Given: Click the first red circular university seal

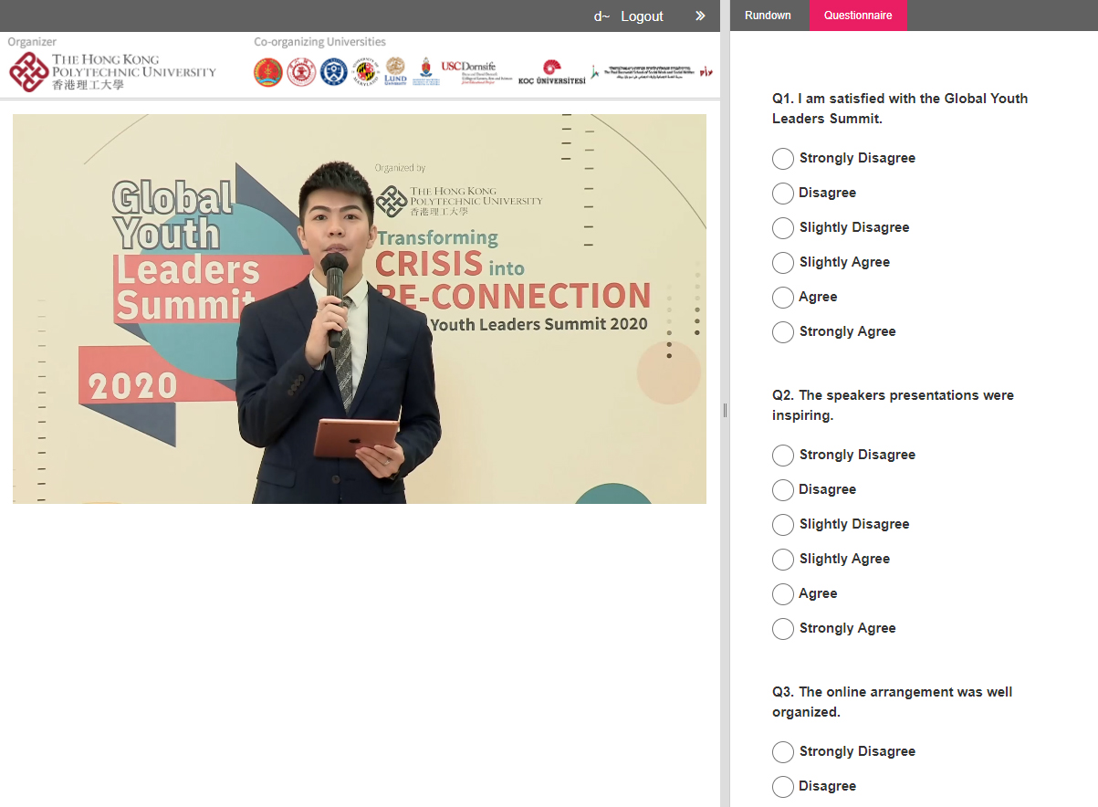Looking at the screenshot, I should 267,72.
